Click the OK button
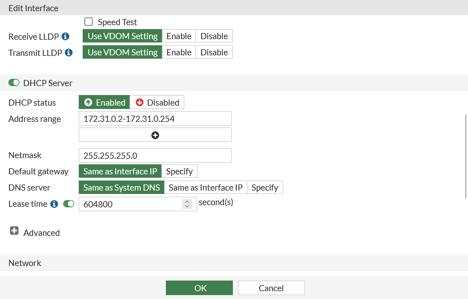The height and width of the screenshot is (299, 468). (199, 288)
